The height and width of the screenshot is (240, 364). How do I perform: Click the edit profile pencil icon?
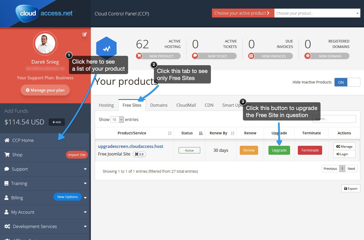85,34
